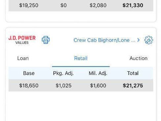Click the Pkg. Adj. column header
This screenshot has width=161, height=121.
tap(63, 73)
